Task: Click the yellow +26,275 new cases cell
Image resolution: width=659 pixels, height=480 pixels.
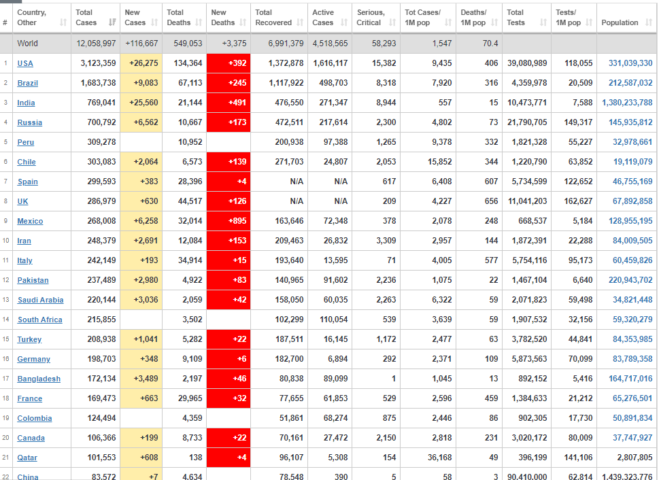Action: click(x=141, y=63)
